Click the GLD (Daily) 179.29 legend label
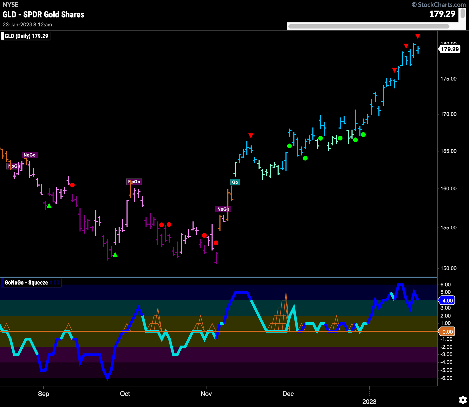 point(26,36)
